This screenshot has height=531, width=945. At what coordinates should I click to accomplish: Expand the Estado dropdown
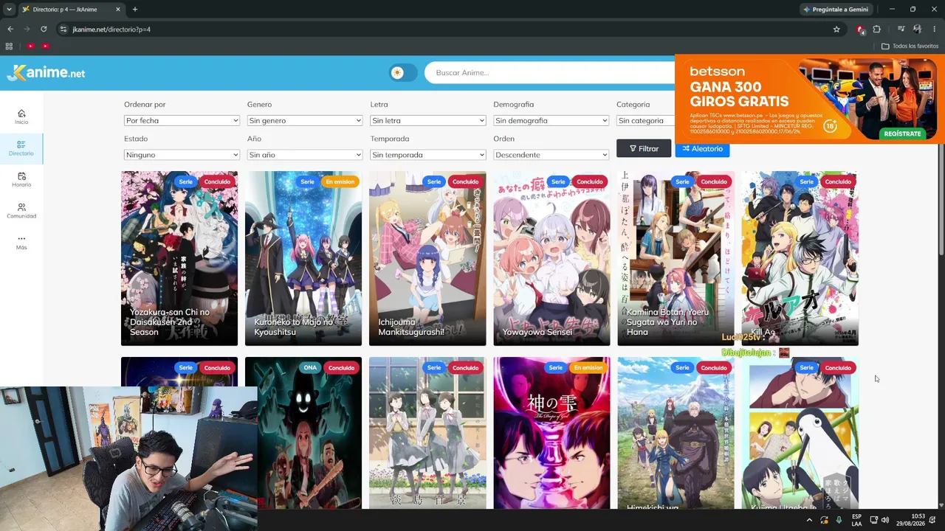click(182, 155)
